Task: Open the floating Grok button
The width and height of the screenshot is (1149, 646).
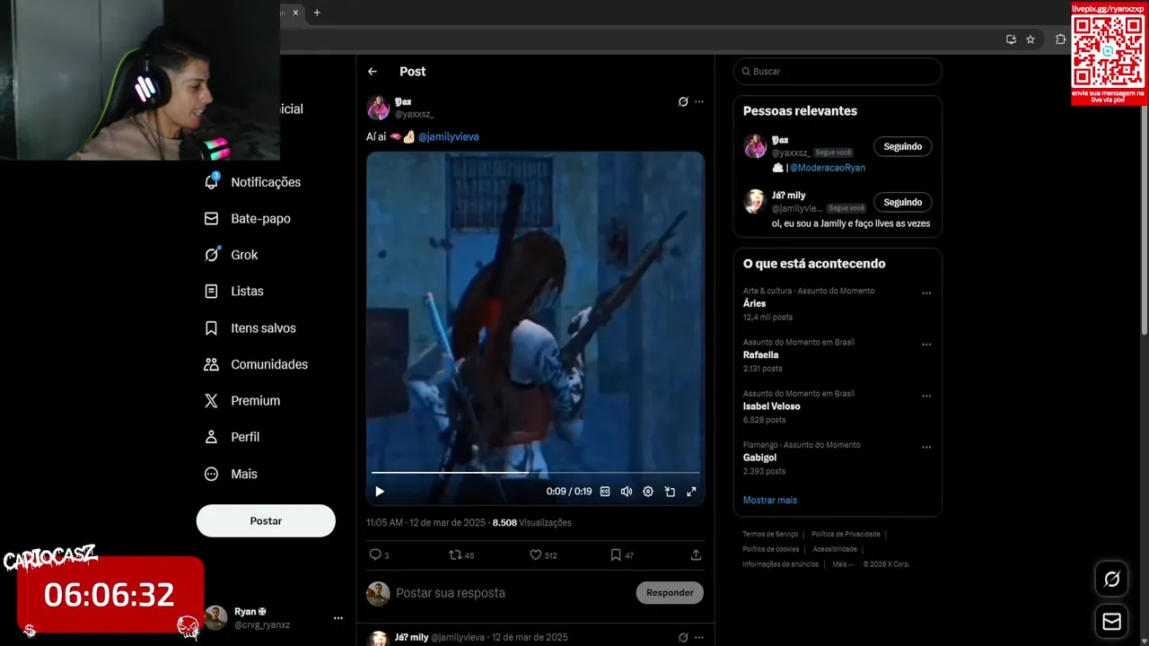Action: (1111, 580)
